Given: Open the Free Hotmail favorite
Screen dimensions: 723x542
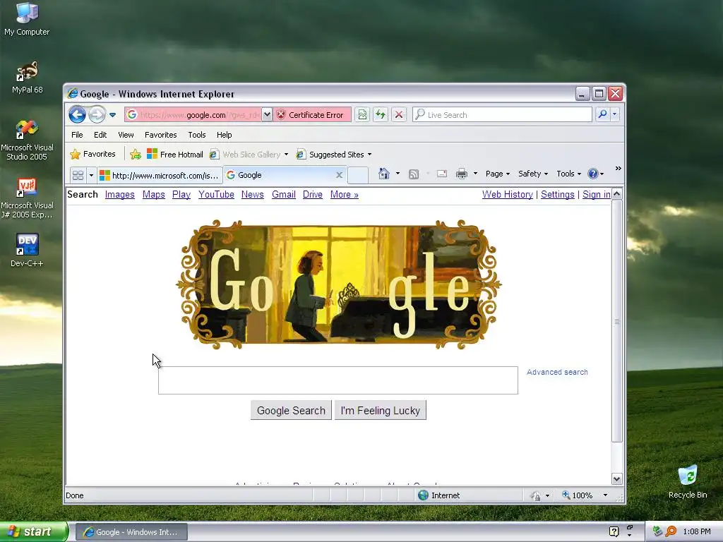Looking at the screenshot, I should pos(175,155).
